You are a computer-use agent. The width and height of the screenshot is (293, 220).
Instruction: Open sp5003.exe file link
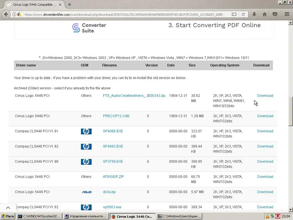pyautogui.click(x=112, y=207)
